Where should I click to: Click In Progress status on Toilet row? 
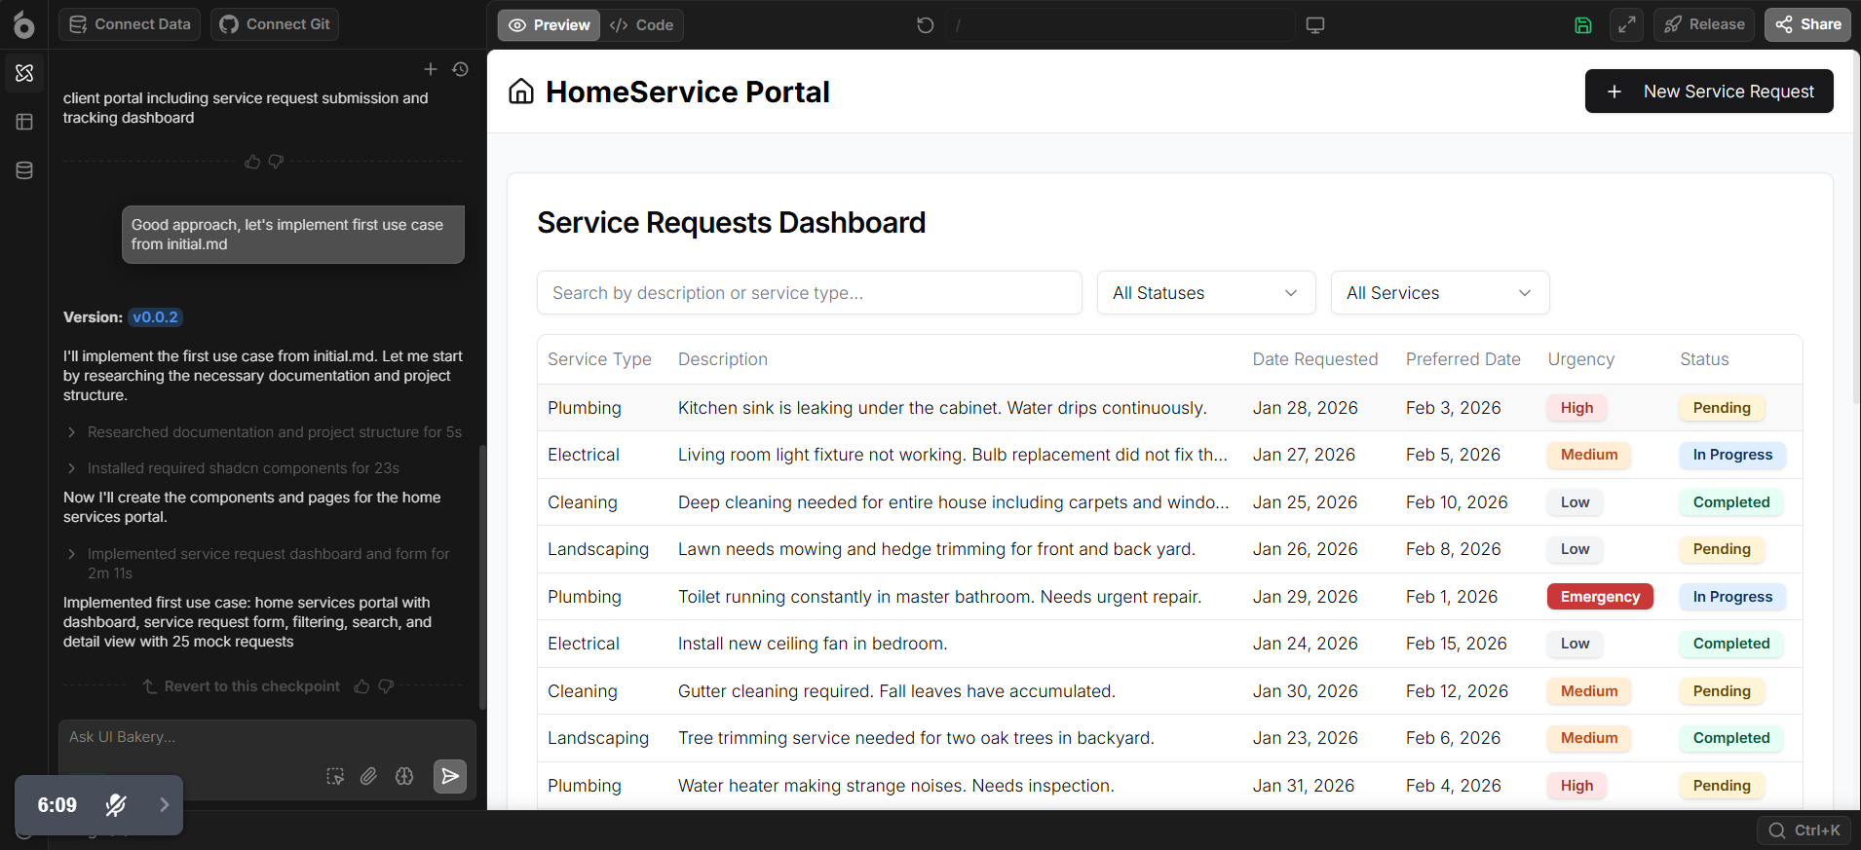click(x=1732, y=597)
